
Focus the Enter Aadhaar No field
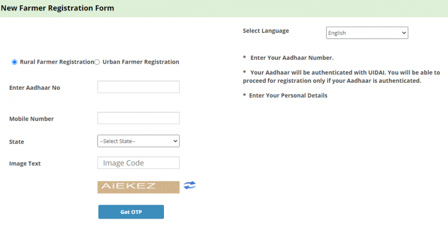tap(138, 87)
